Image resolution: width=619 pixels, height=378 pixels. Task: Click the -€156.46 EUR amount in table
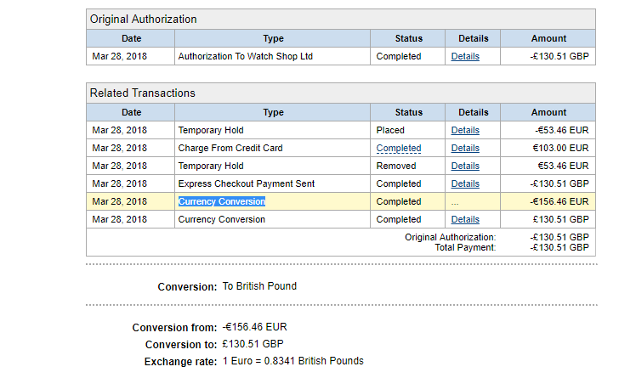[x=559, y=201]
